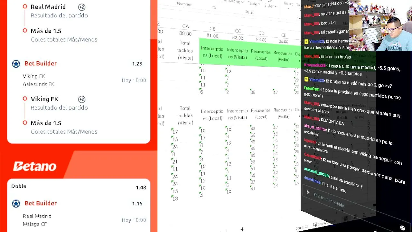Click the 1.29 odds value
The image size is (412, 232).
tap(137, 64)
